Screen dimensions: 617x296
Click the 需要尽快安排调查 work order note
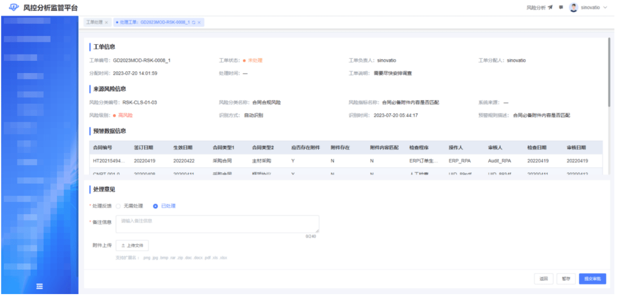tap(393, 73)
